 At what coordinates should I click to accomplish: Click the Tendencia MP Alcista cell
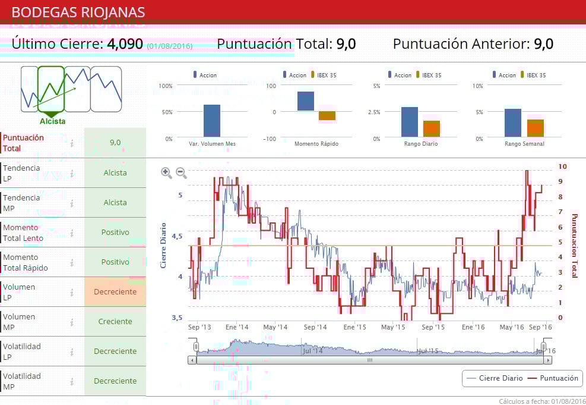point(115,202)
